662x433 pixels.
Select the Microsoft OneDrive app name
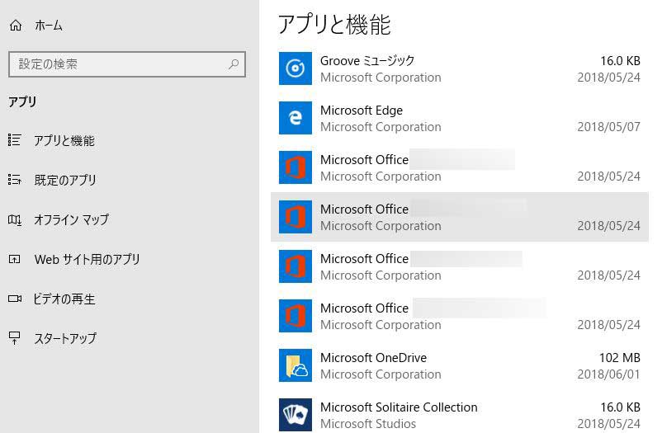point(373,358)
